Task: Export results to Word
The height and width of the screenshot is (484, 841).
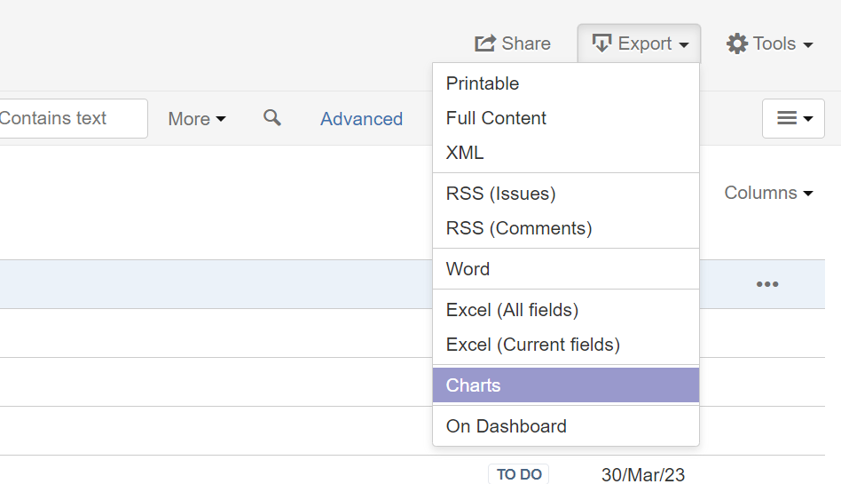Action: click(x=468, y=269)
